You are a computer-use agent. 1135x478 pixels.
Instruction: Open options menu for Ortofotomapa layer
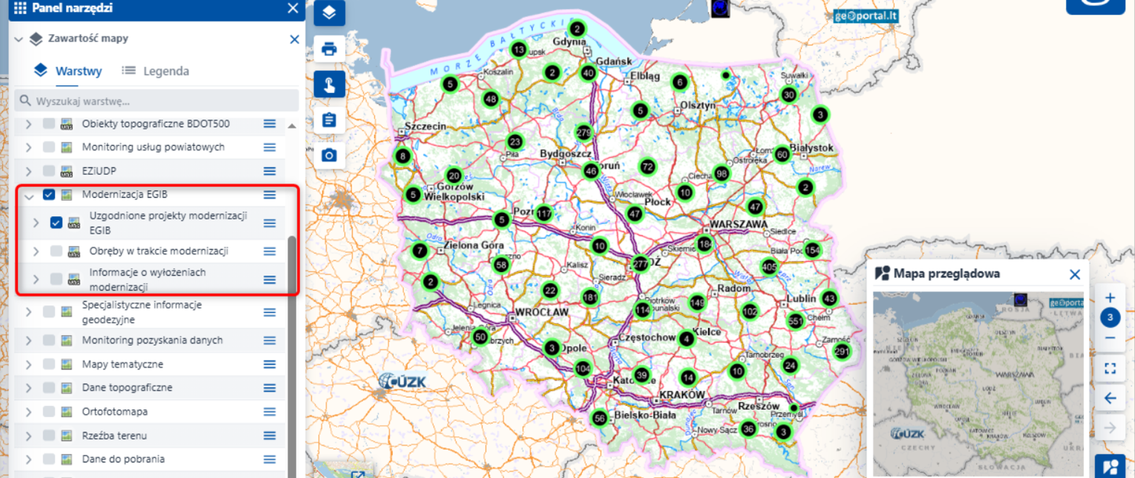pyautogui.click(x=270, y=412)
